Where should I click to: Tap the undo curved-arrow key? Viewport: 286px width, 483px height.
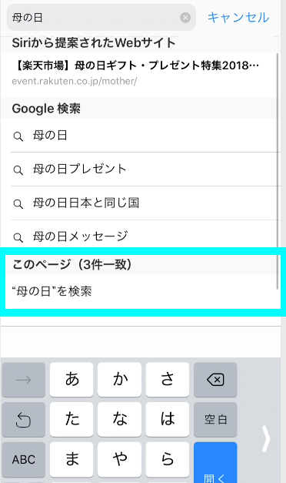[x=24, y=420]
